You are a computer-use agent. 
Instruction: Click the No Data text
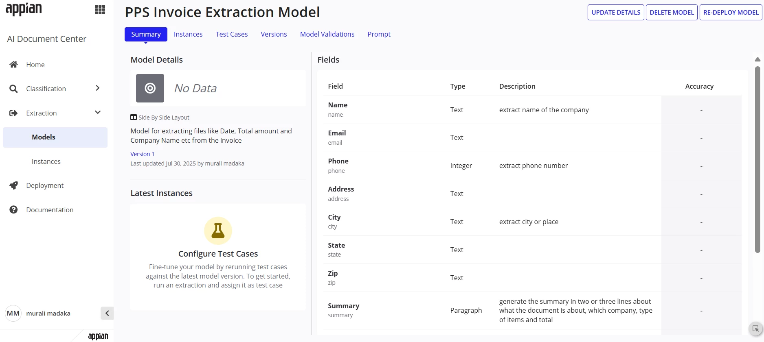tap(195, 88)
